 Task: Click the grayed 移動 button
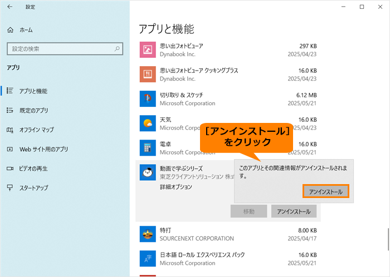click(x=248, y=211)
